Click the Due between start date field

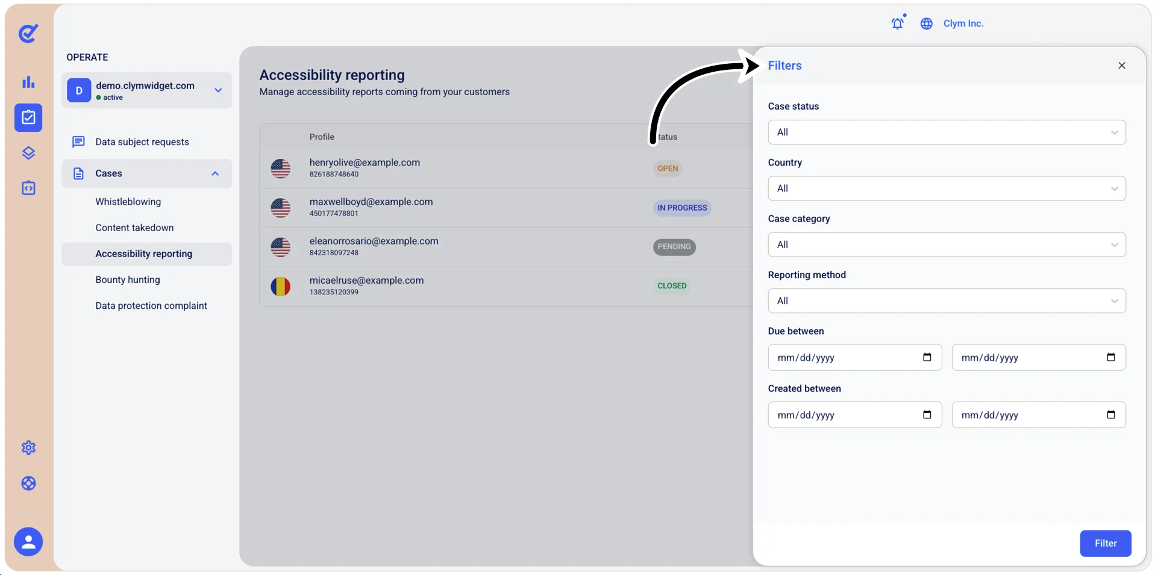click(x=854, y=358)
